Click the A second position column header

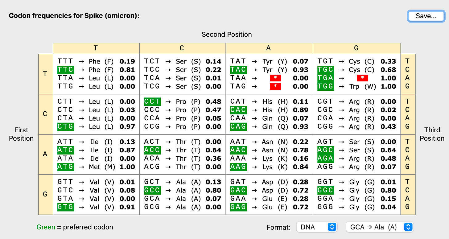tap(269, 48)
